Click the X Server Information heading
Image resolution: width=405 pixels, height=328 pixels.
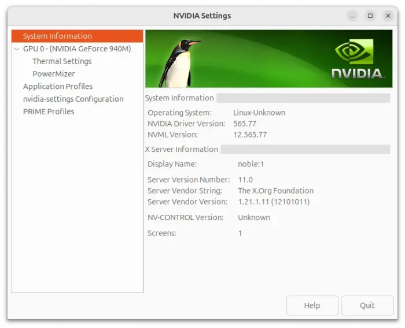point(182,150)
